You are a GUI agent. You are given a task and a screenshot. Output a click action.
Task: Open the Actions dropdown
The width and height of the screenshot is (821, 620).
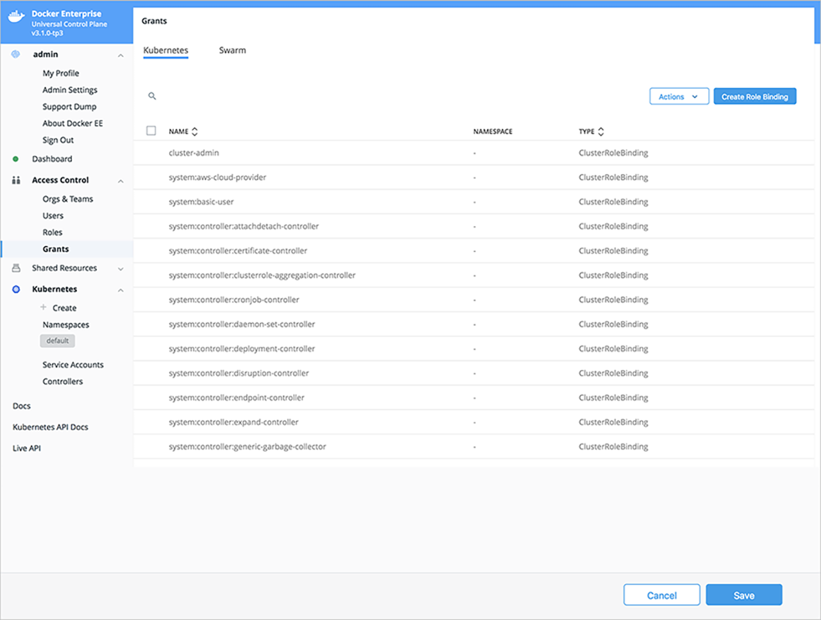[x=679, y=96]
